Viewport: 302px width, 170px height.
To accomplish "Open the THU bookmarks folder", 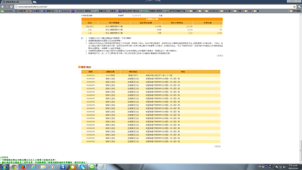I will click(249, 11).
